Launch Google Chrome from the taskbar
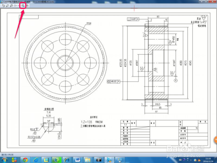217x163 pixels. point(25,160)
